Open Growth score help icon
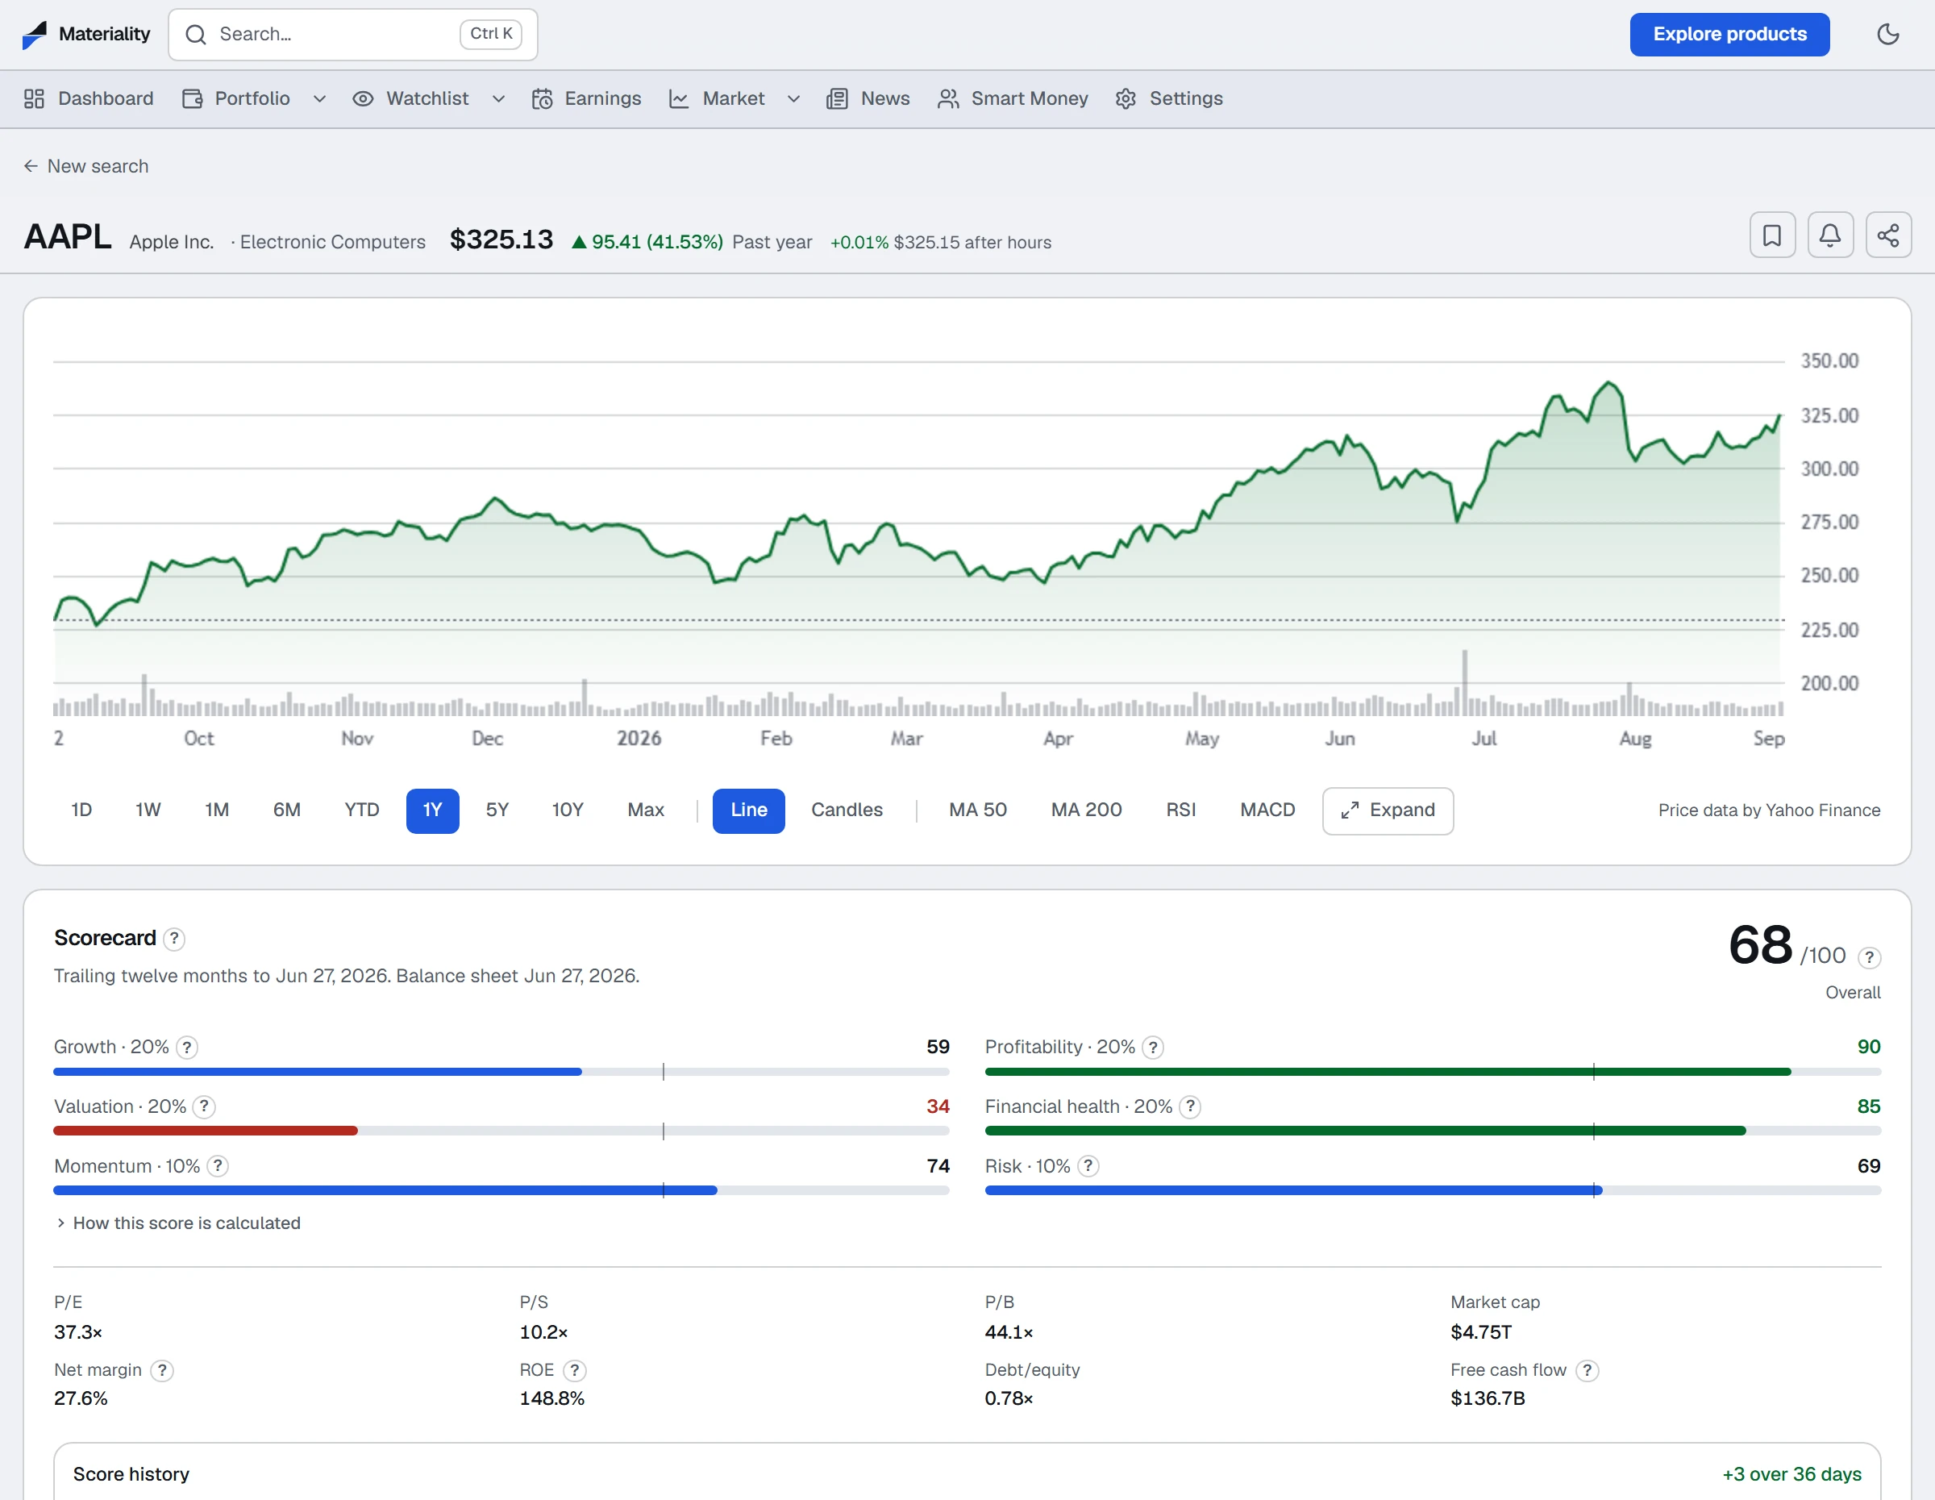This screenshot has width=1935, height=1500. [x=187, y=1048]
